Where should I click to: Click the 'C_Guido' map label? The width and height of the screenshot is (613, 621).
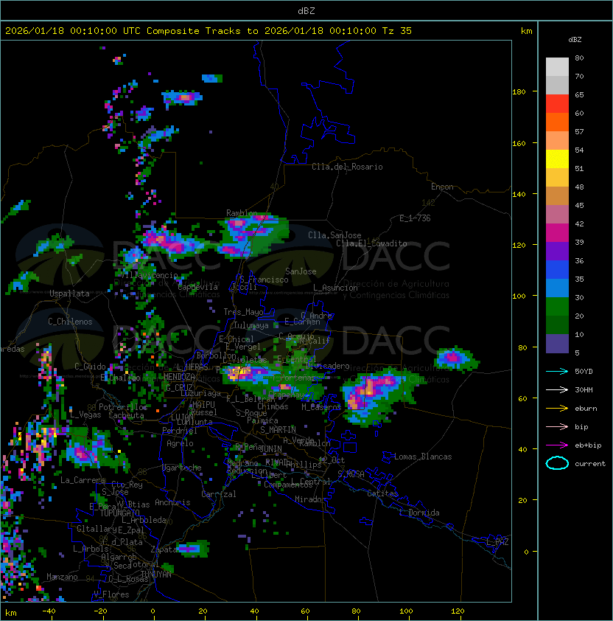90,367
